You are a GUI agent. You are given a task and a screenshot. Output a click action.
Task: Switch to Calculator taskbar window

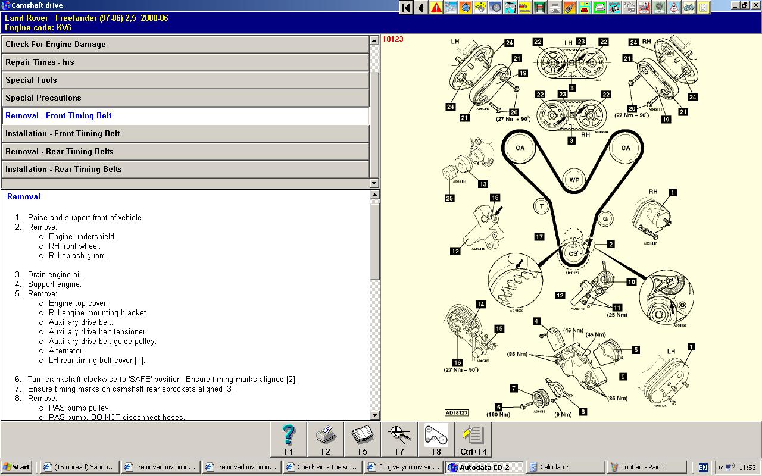click(566, 467)
